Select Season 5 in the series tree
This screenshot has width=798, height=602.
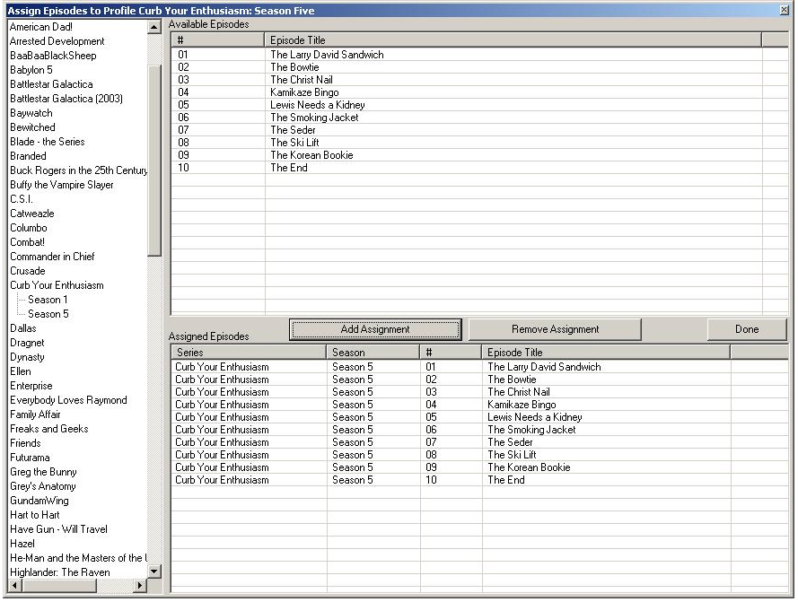click(x=48, y=314)
